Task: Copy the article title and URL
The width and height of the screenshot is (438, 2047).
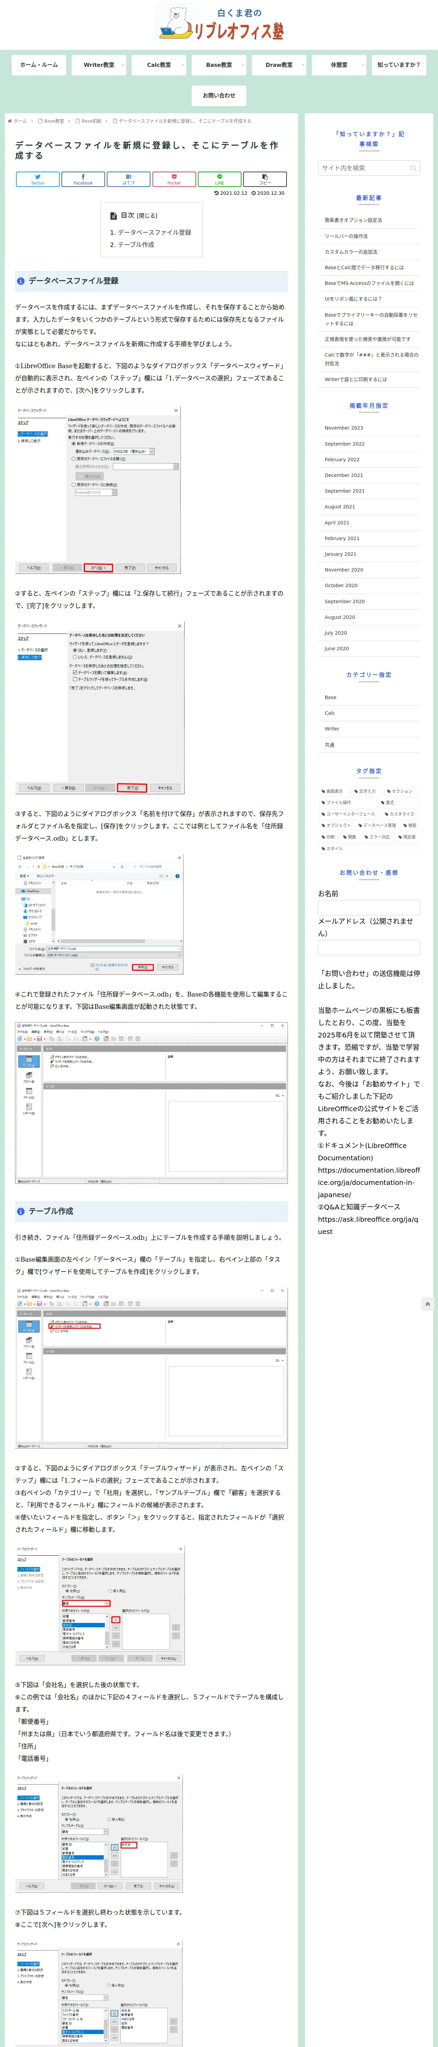Action: [x=265, y=179]
